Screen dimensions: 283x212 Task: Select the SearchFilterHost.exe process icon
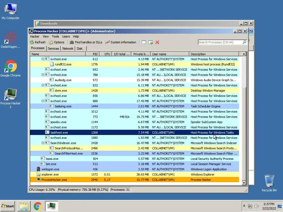coord(52,153)
